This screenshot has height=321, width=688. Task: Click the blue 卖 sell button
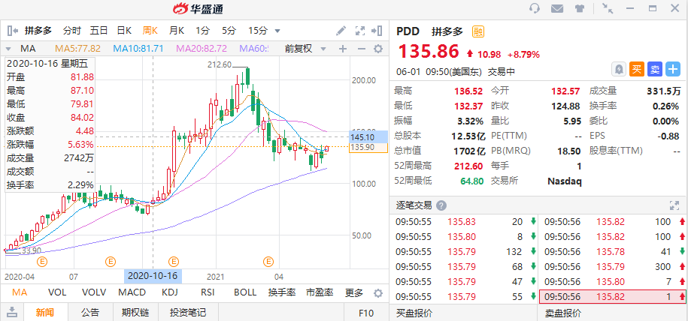tap(654, 69)
